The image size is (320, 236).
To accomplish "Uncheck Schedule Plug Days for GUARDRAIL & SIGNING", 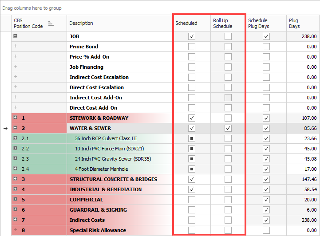I will pos(266,210).
